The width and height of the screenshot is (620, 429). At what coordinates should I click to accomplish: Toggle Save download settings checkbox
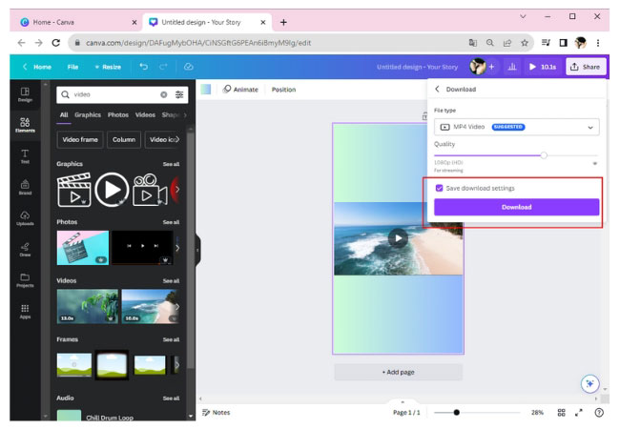(439, 188)
